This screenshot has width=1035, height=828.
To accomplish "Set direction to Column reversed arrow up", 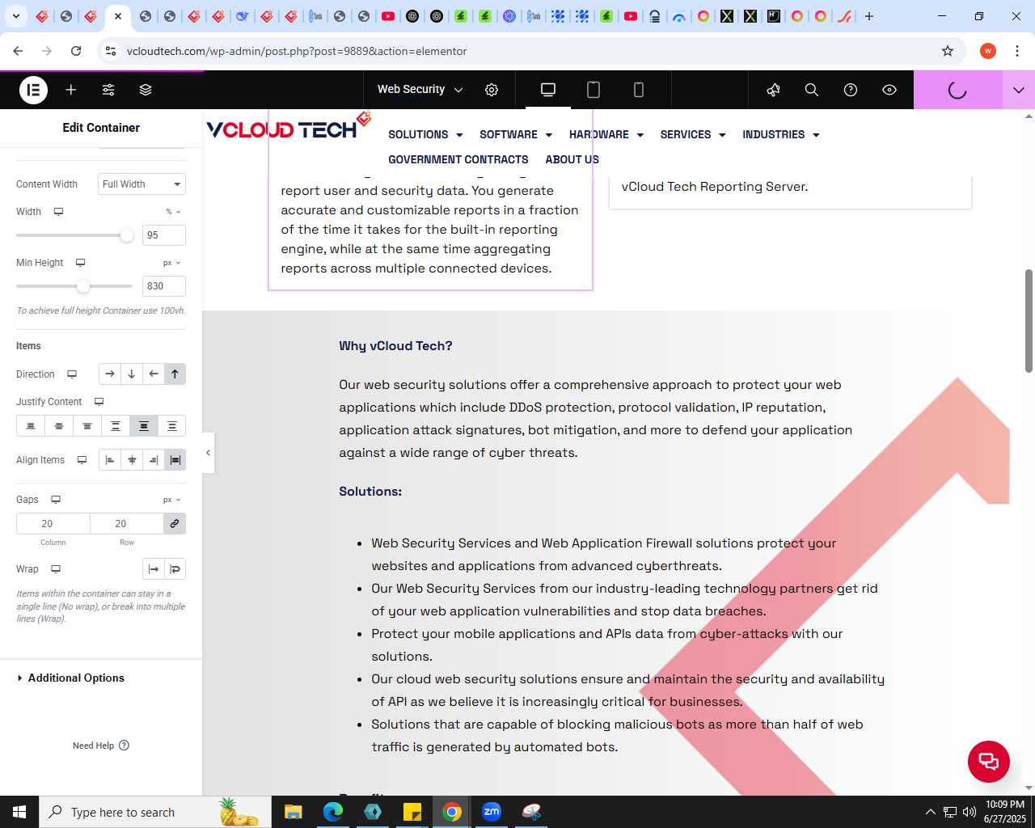I will (x=175, y=374).
